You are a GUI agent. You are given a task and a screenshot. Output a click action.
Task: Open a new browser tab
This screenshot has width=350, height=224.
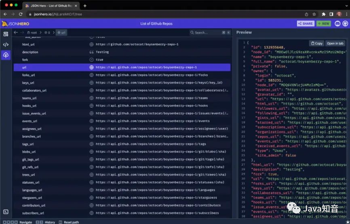point(85,6)
